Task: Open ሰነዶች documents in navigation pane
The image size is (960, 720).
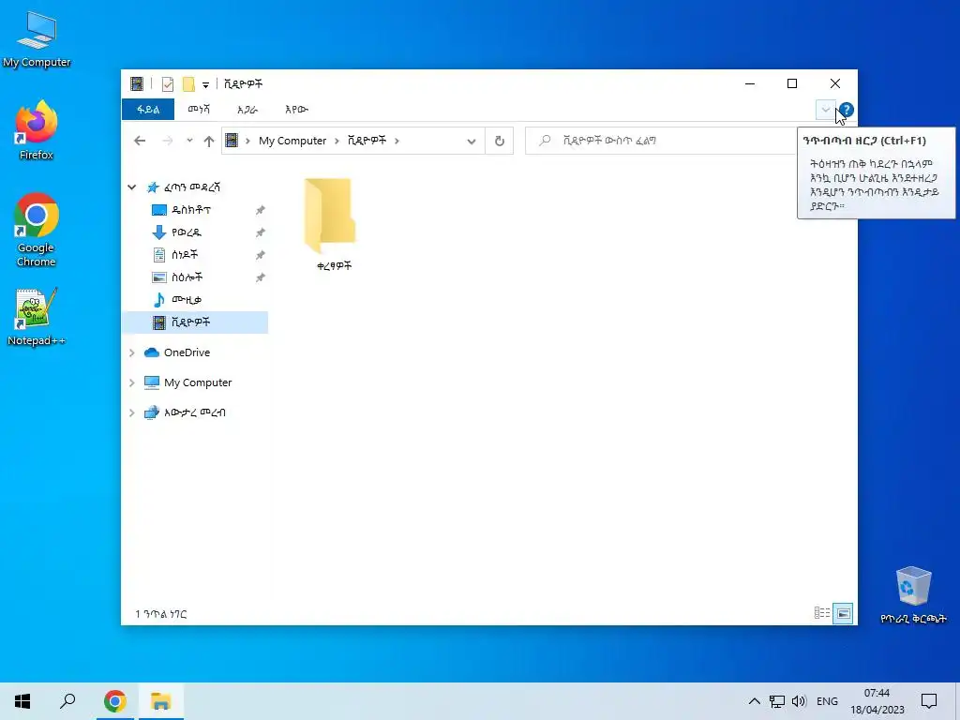Action: pyautogui.click(x=185, y=255)
